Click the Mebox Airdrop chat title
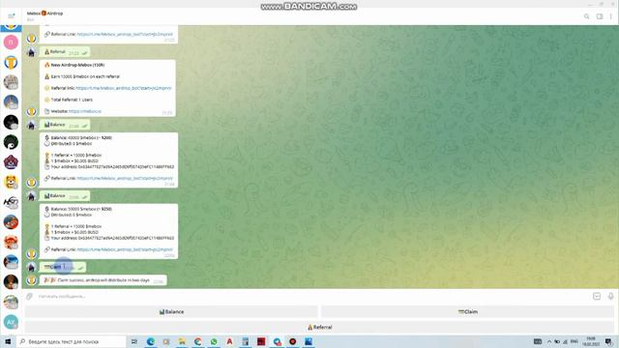 (x=44, y=14)
